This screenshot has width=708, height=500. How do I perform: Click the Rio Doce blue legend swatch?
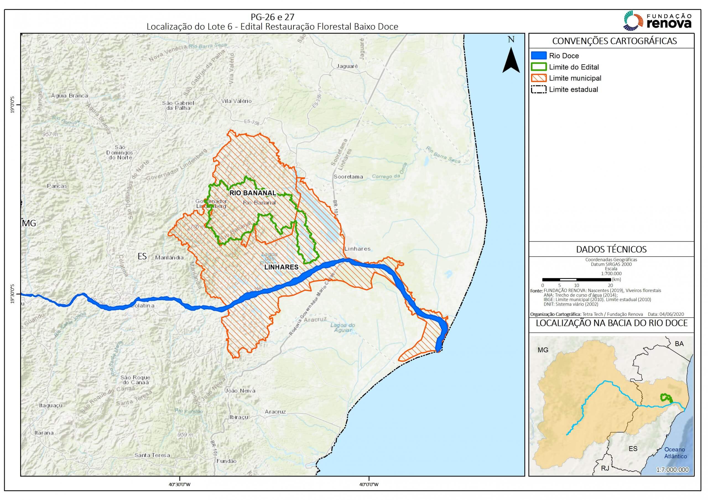tap(538, 56)
